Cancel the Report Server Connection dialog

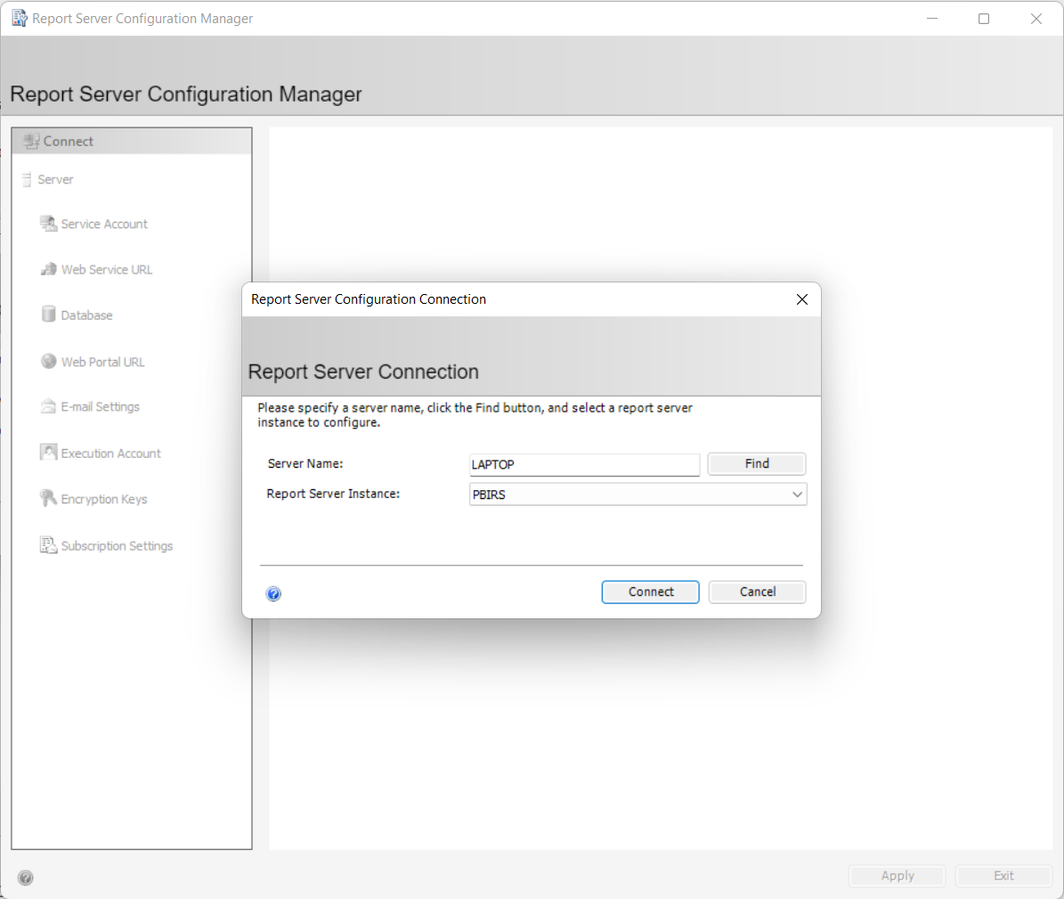pos(756,592)
